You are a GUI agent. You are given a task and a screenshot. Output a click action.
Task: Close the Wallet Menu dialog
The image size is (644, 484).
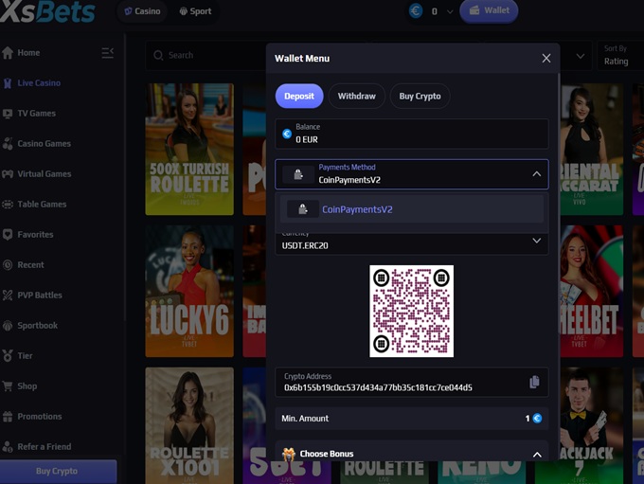pyautogui.click(x=546, y=58)
